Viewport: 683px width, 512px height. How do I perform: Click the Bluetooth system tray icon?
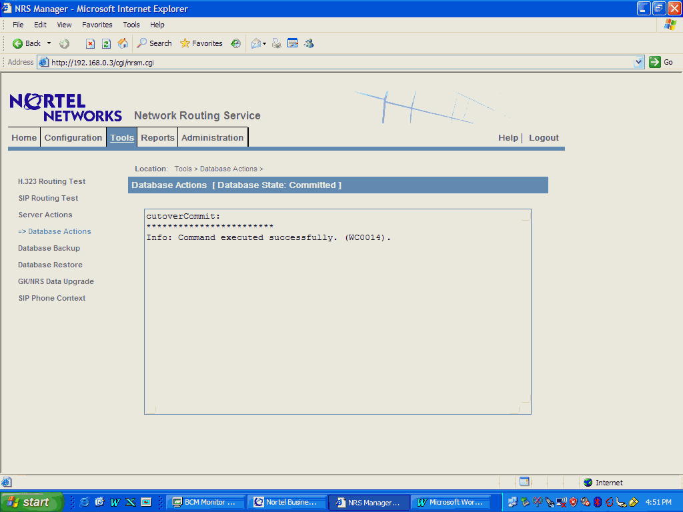598,502
